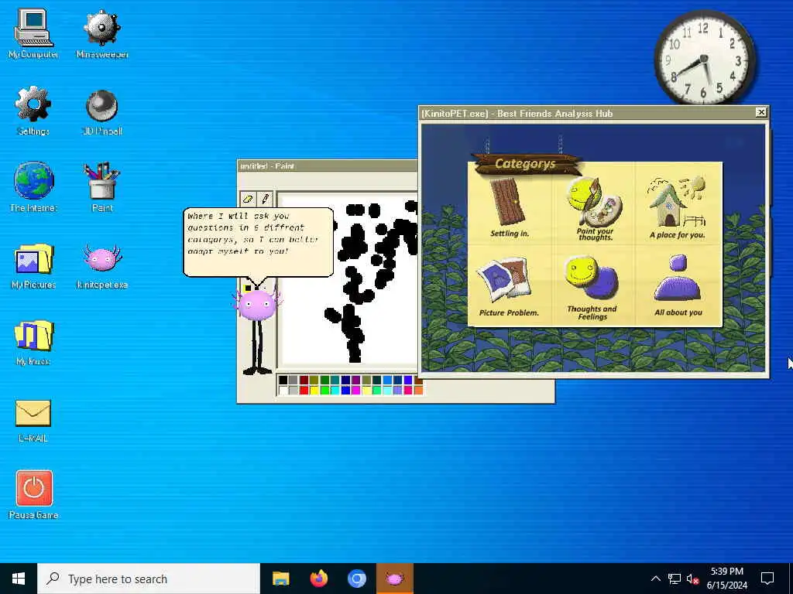Viewport: 793px width, 594px height.
Task: Click the Best Friends Analysis Hub title
Action: tap(517, 113)
